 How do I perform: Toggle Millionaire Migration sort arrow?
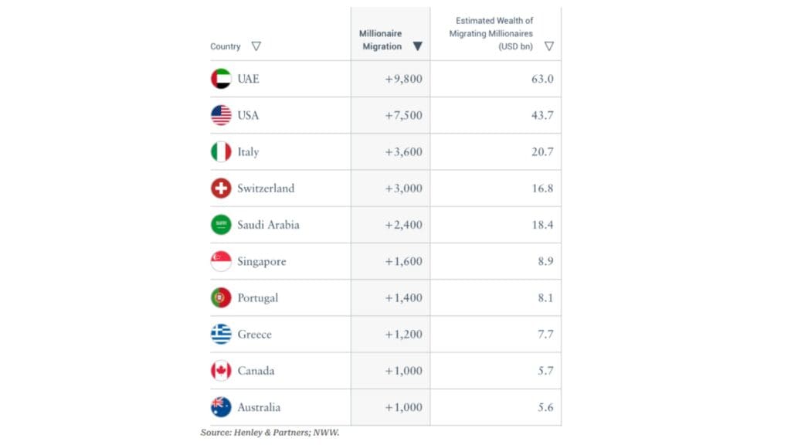[x=417, y=46]
